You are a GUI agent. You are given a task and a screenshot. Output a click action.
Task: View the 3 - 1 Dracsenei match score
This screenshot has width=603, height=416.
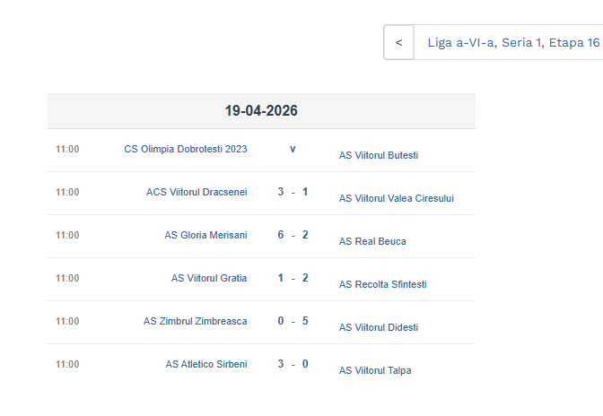tap(293, 192)
